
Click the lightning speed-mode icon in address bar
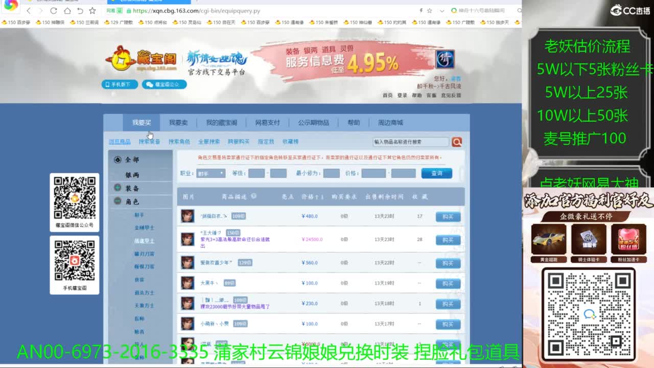(421, 11)
